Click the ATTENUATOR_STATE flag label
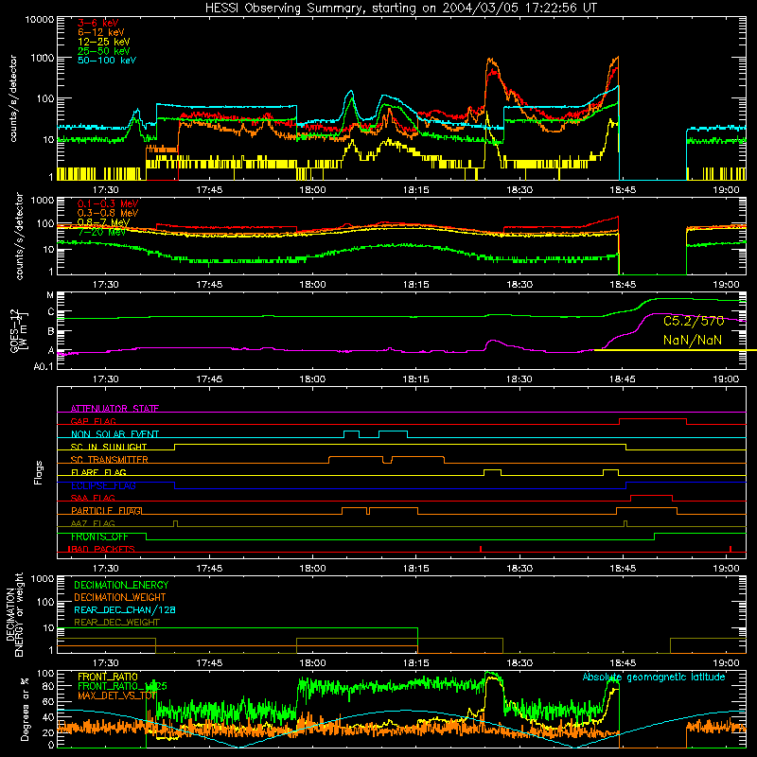The width and height of the screenshot is (757, 757). 114,409
